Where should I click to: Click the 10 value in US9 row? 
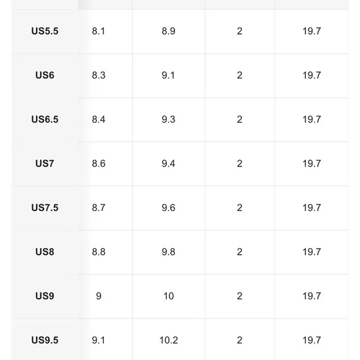[169, 296]
